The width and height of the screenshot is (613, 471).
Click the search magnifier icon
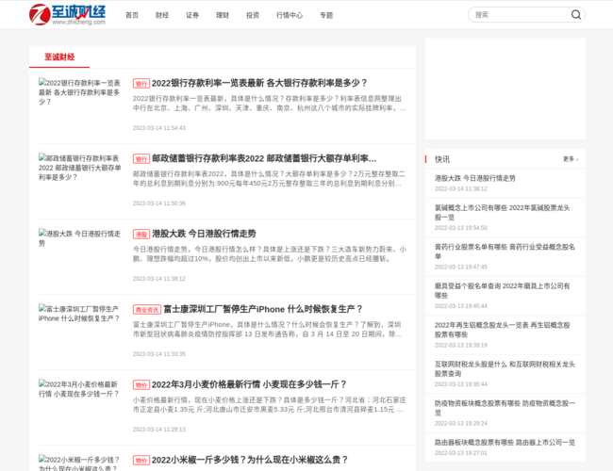point(575,15)
